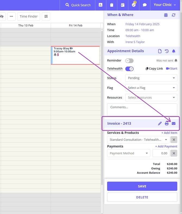The image size is (182, 214).
Task: Click the email invoice envelope icon
Action: [x=174, y=124]
